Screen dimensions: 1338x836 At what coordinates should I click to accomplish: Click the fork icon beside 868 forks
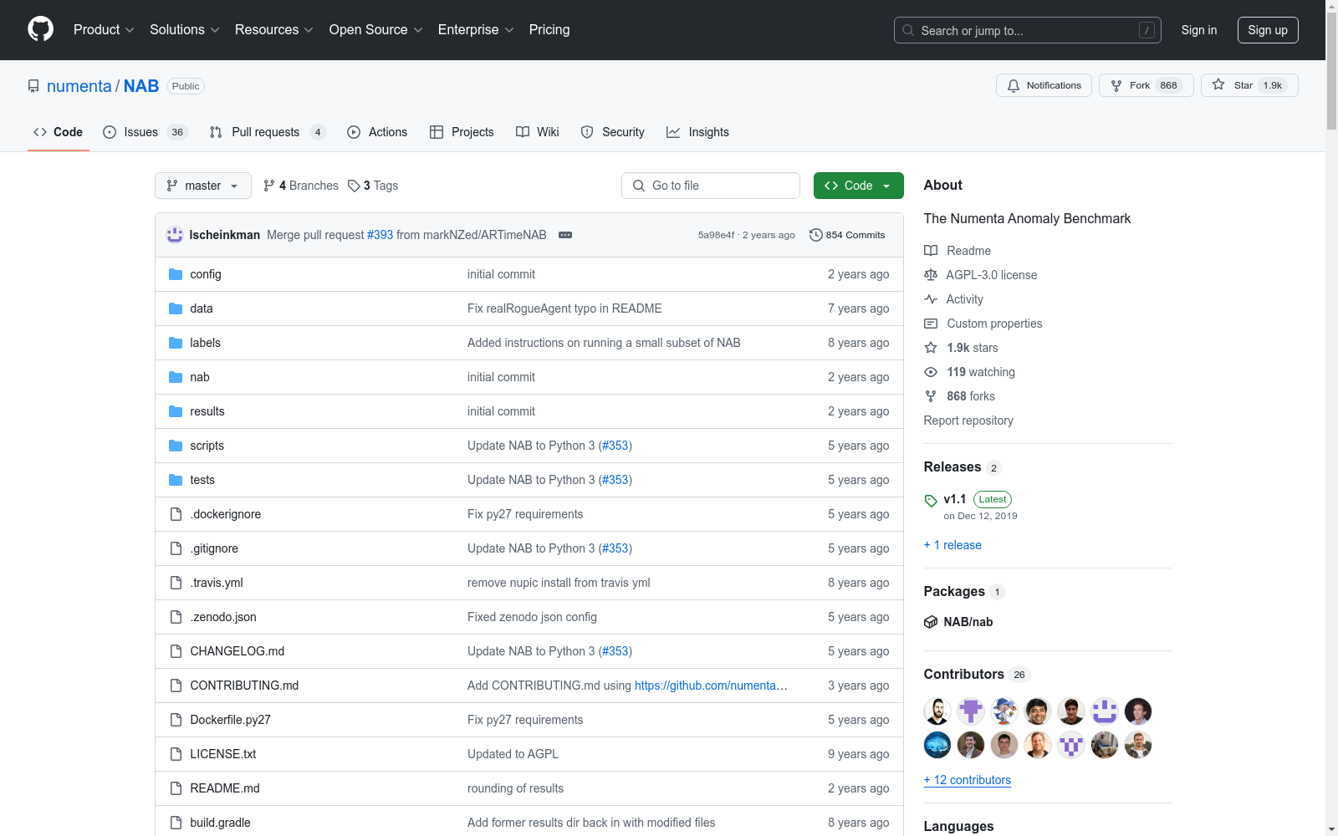pyautogui.click(x=931, y=396)
